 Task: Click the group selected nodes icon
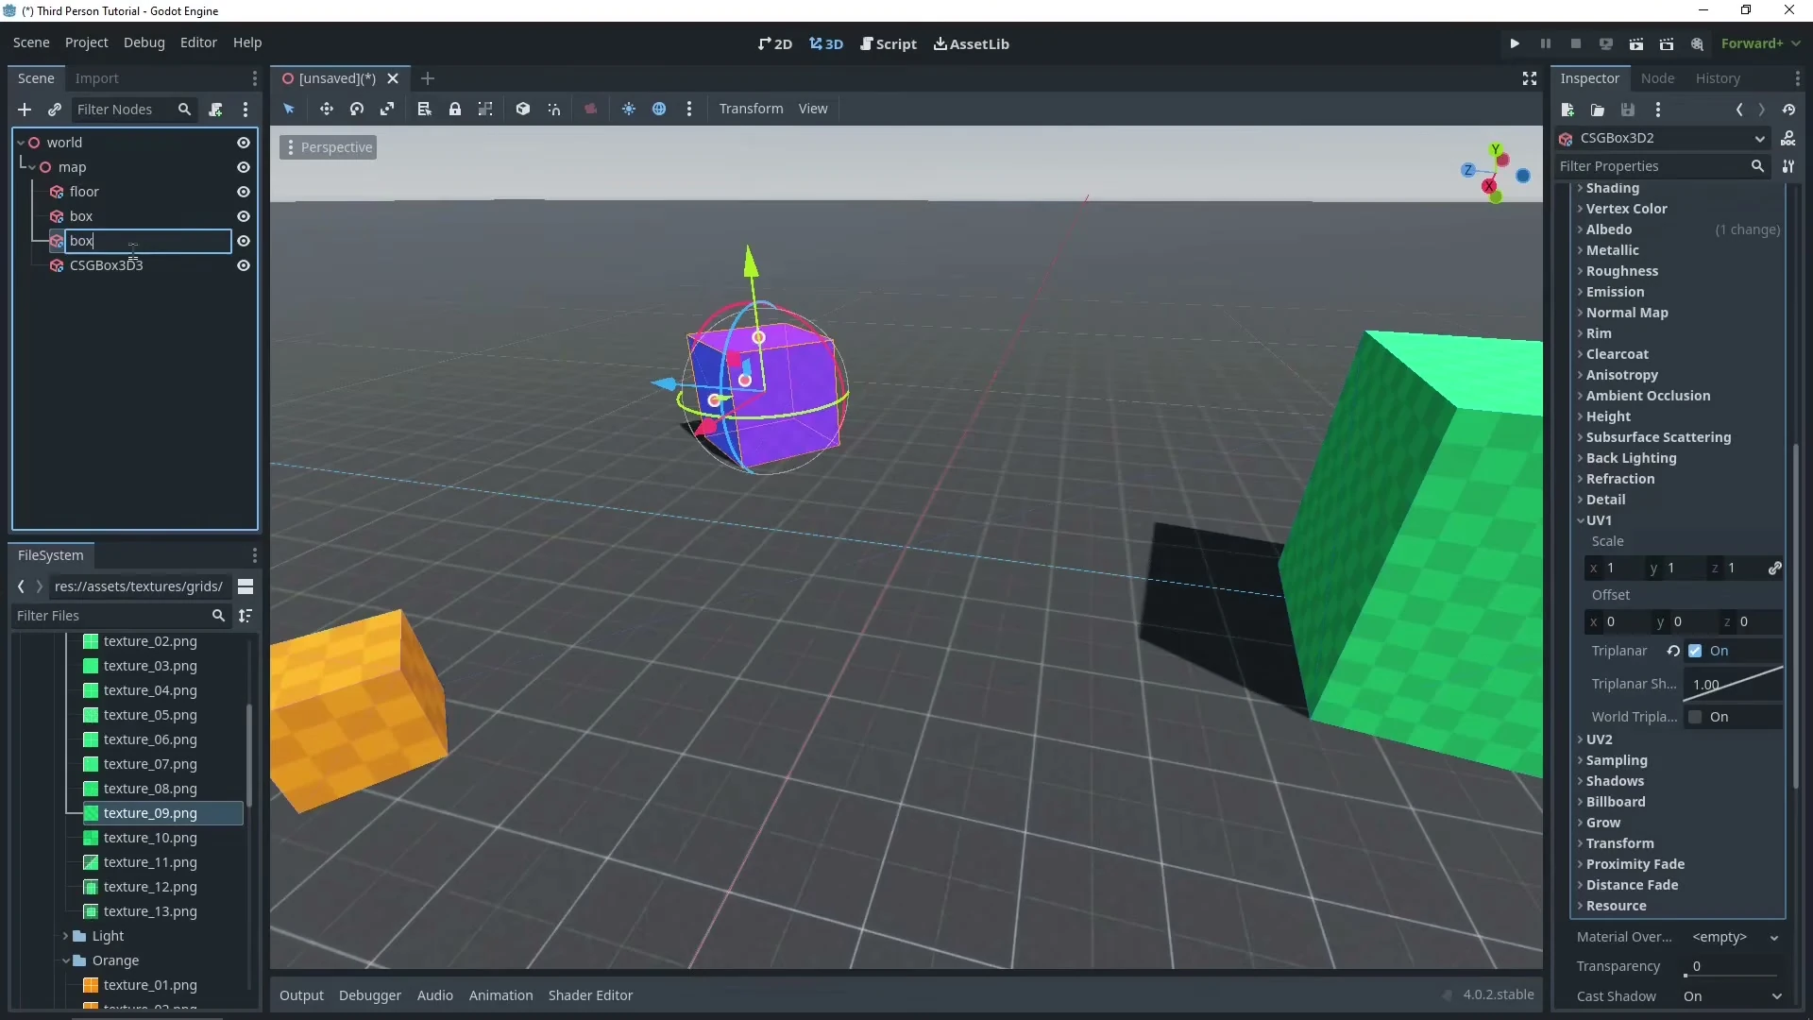click(485, 109)
